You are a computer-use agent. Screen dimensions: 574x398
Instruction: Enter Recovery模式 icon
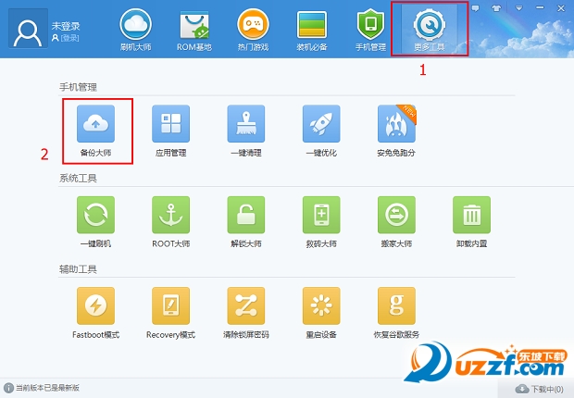pyautogui.click(x=170, y=305)
